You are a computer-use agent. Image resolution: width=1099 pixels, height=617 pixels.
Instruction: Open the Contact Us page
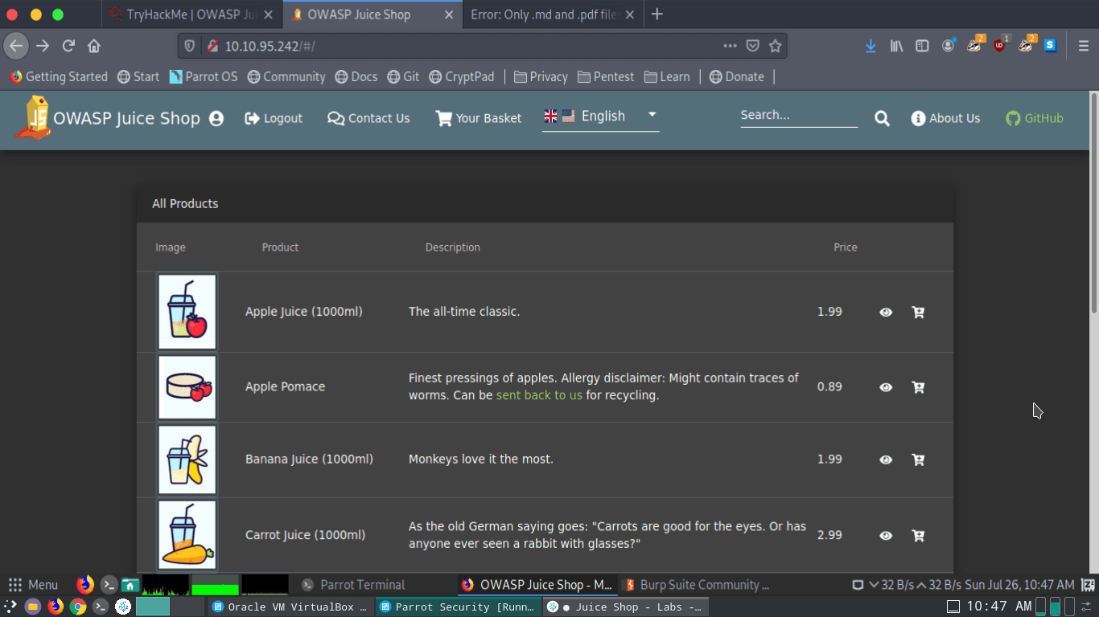pyautogui.click(x=368, y=118)
